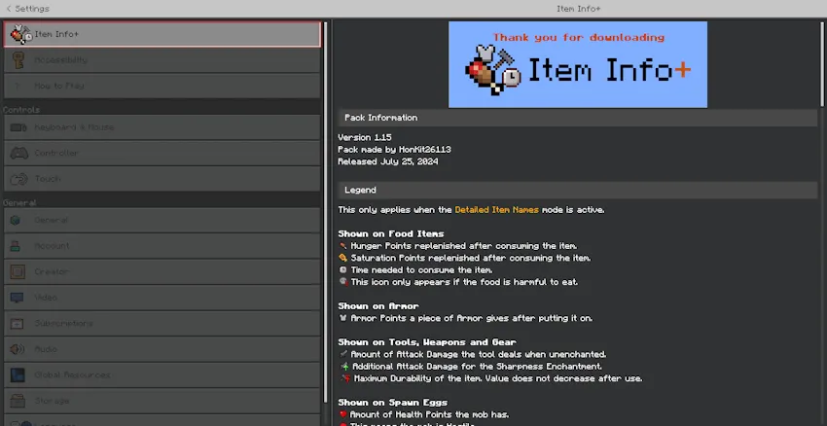Viewport: 827px width, 426px height.
Task: Click 'Additional Attack Damage for Sharpness' line
Action: pos(478,367)
